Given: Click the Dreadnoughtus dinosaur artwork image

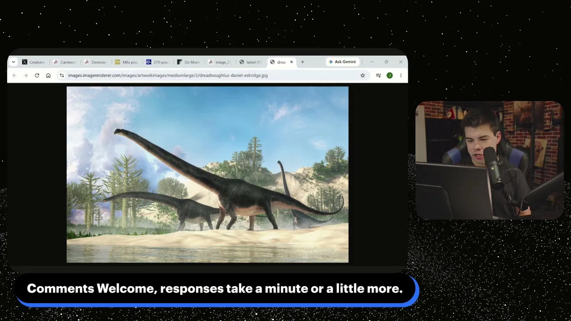Looking at the screenshot, I should [207, 174].
